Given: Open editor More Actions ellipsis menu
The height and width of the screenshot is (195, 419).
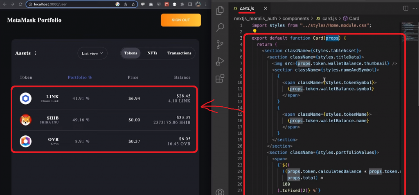Looking at the screenshot, I should tap(414, 8).
